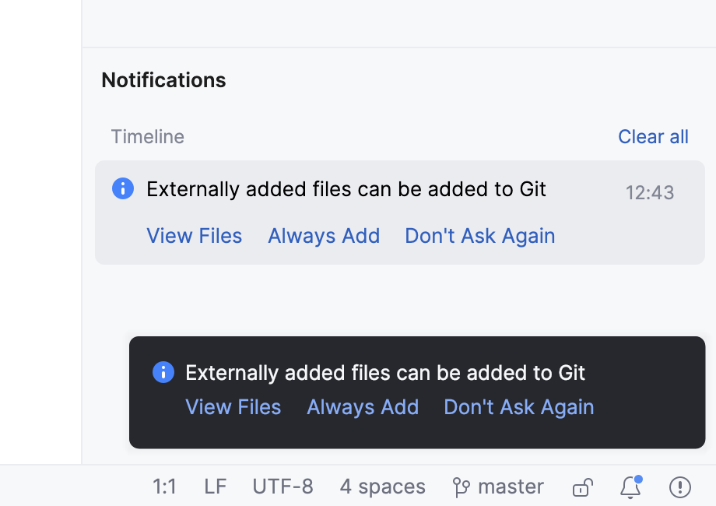Clear all notifications in the Timeline

point(653,136)
